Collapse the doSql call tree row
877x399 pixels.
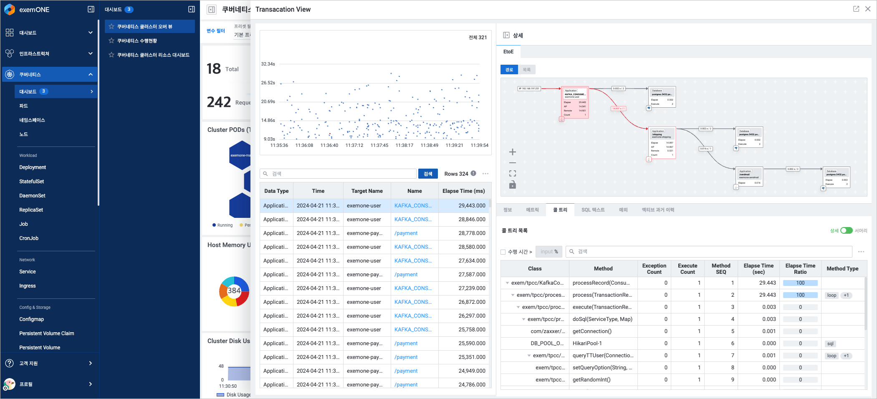tap(523, 319)
